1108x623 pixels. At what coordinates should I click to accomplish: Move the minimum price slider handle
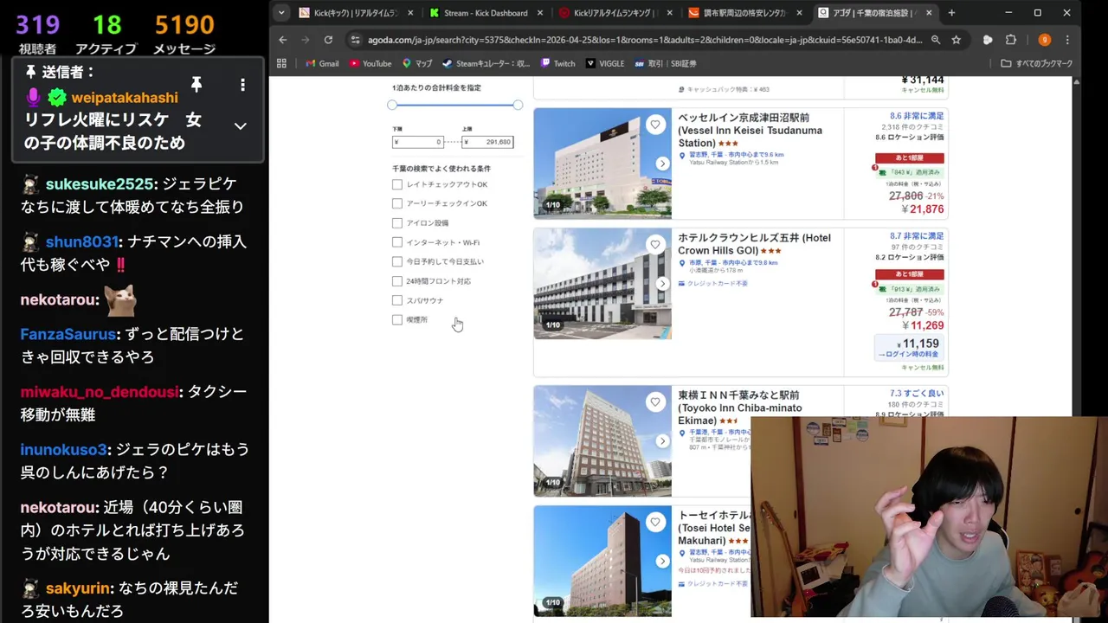pyautogui.click(x=392, y=105)
